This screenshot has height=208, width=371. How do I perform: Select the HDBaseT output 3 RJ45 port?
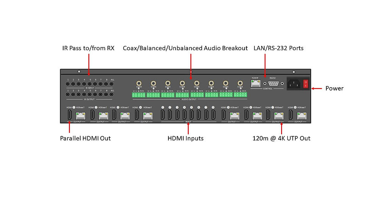point(125,116)
